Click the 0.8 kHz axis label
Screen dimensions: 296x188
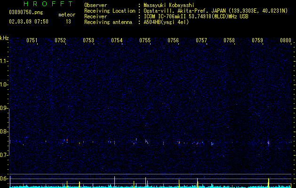(x=4, y=132)
